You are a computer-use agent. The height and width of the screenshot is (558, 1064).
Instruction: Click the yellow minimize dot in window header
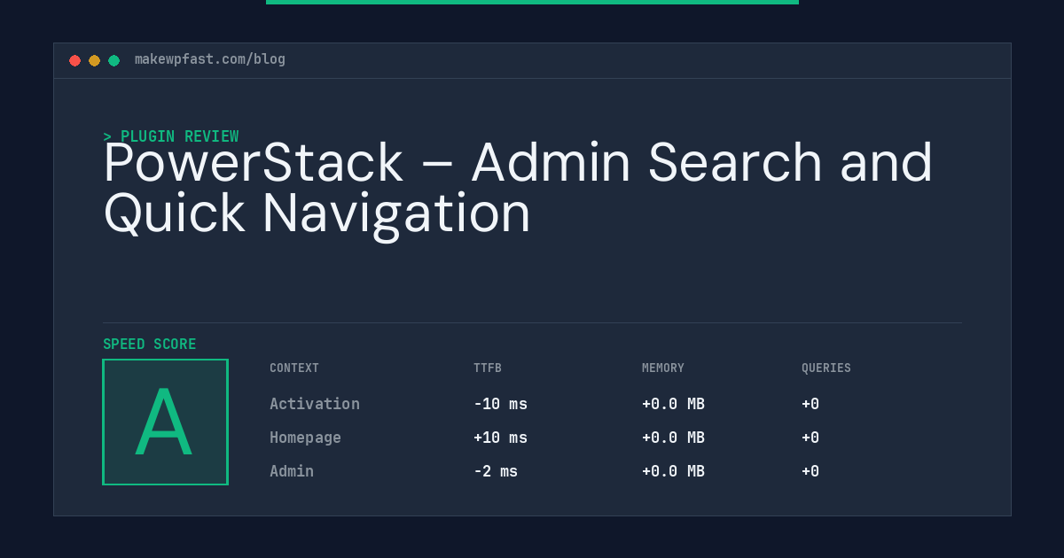click(x=94, y=60)
